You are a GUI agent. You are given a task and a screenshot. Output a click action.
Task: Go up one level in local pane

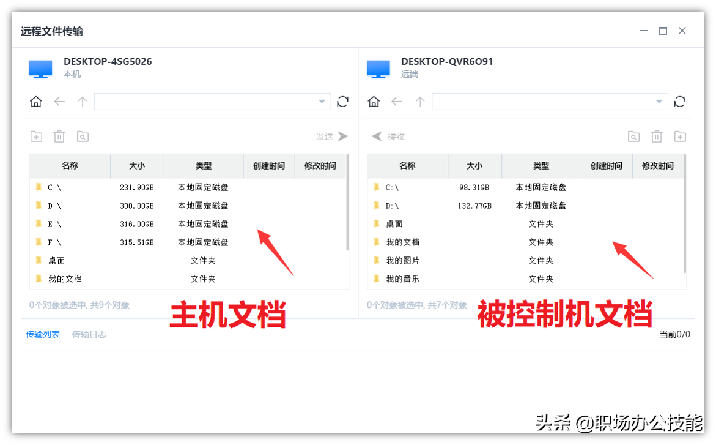point(82,102)
